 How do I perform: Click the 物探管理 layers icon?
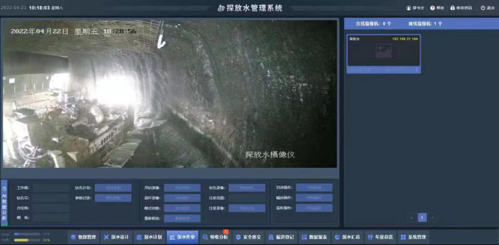coord(73,238)
